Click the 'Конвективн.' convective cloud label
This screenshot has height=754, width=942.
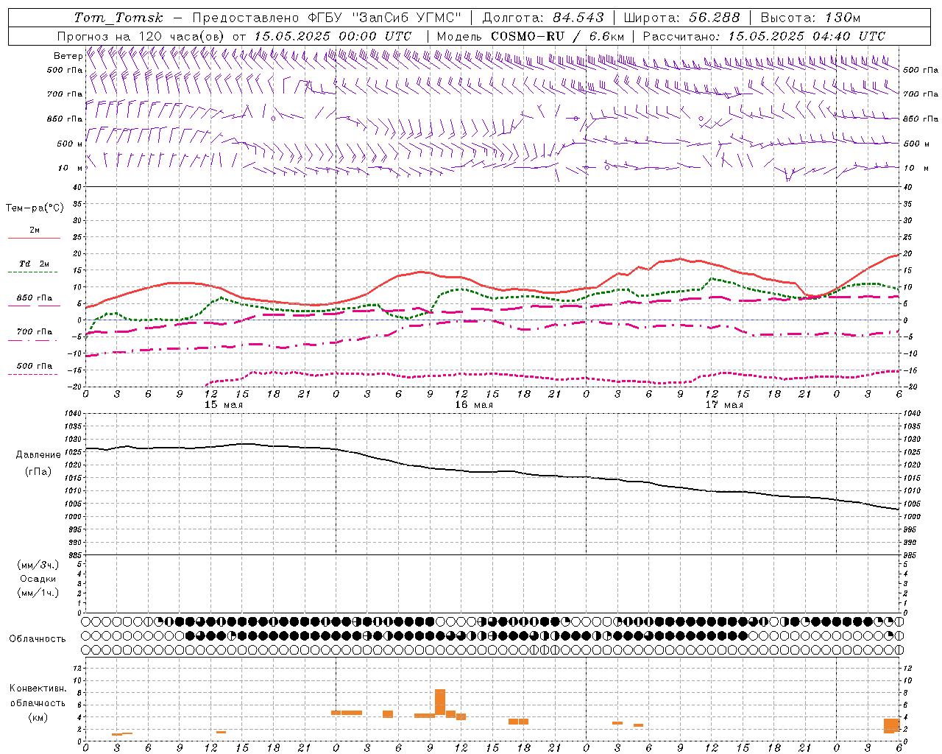coord(38,688)
